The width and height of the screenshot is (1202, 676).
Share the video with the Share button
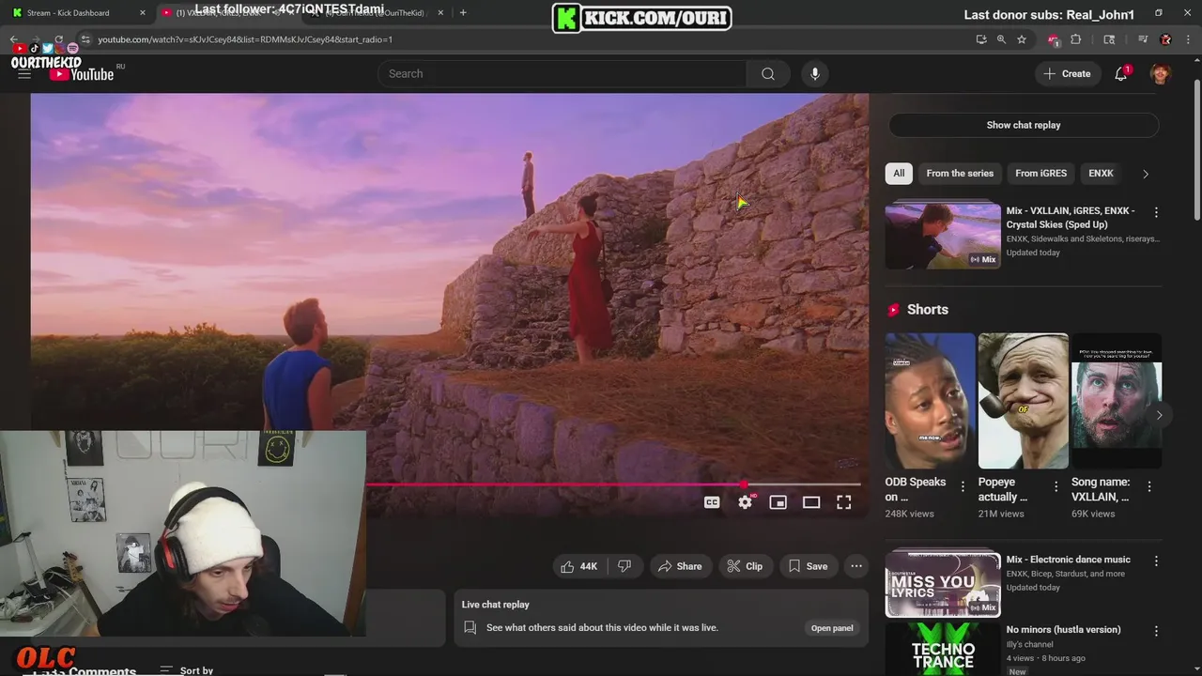pos(680,566)
